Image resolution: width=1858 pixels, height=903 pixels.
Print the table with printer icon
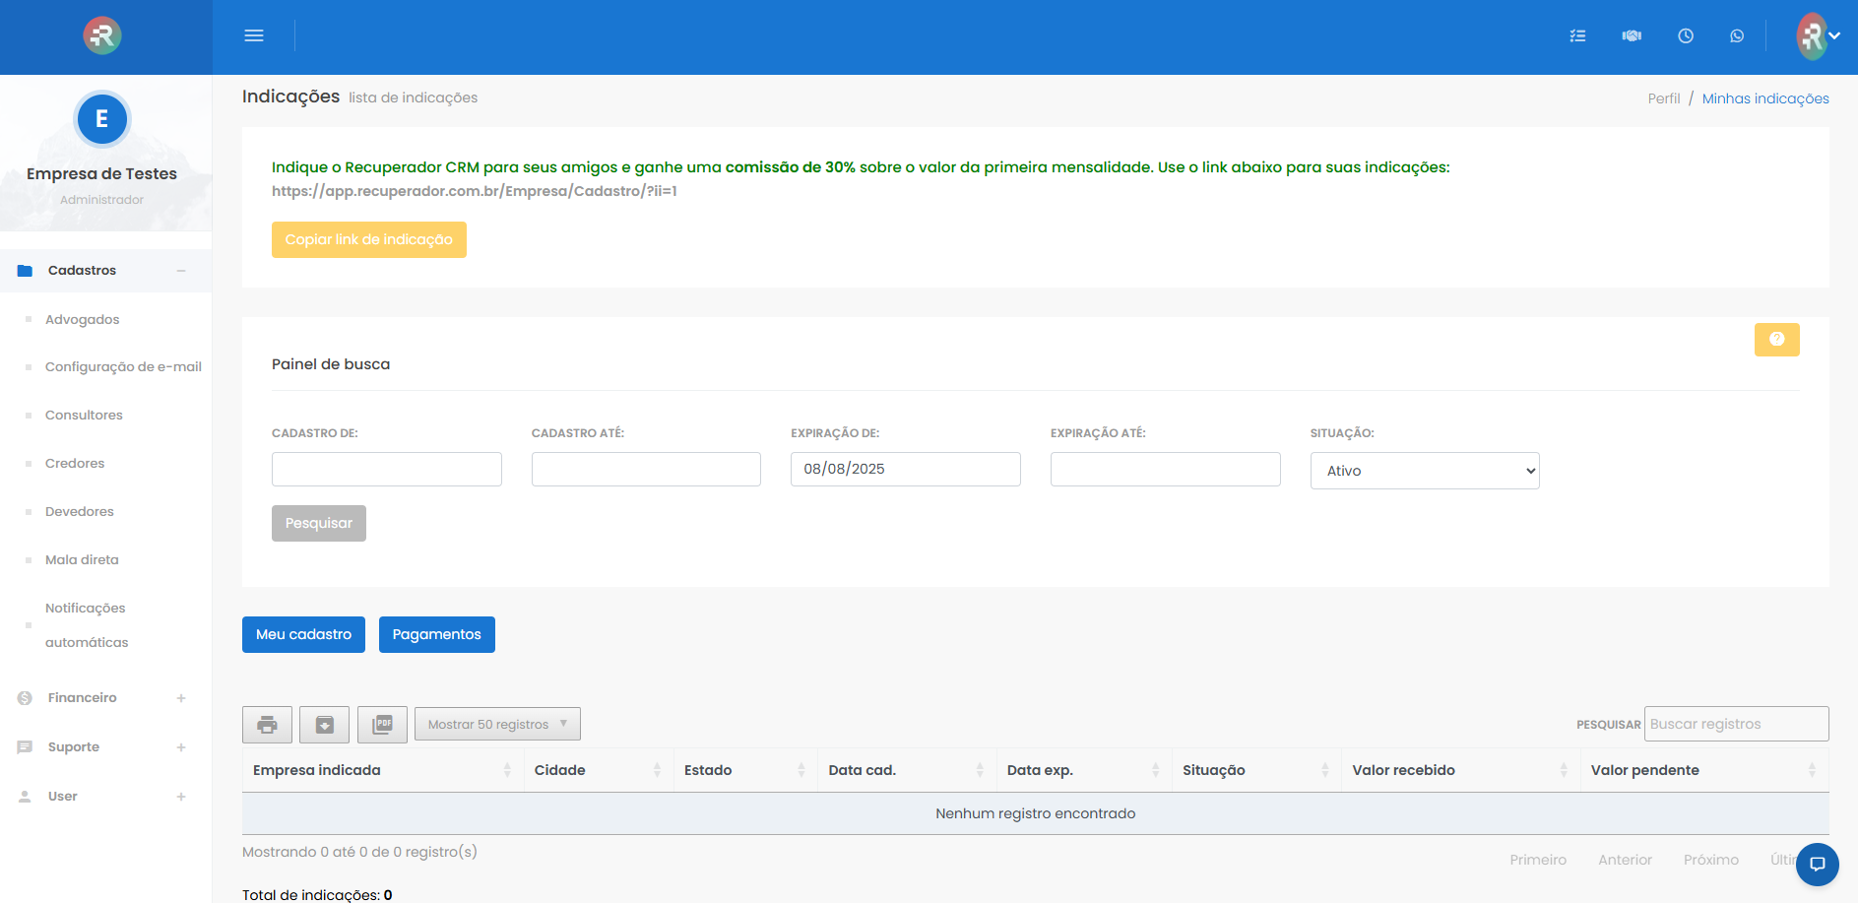coord(267,725)
